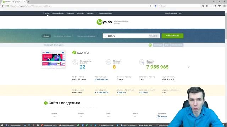Switch to OBS in the taskbar
This screenshot has height=127, width=227.
[x=162, y=125]
